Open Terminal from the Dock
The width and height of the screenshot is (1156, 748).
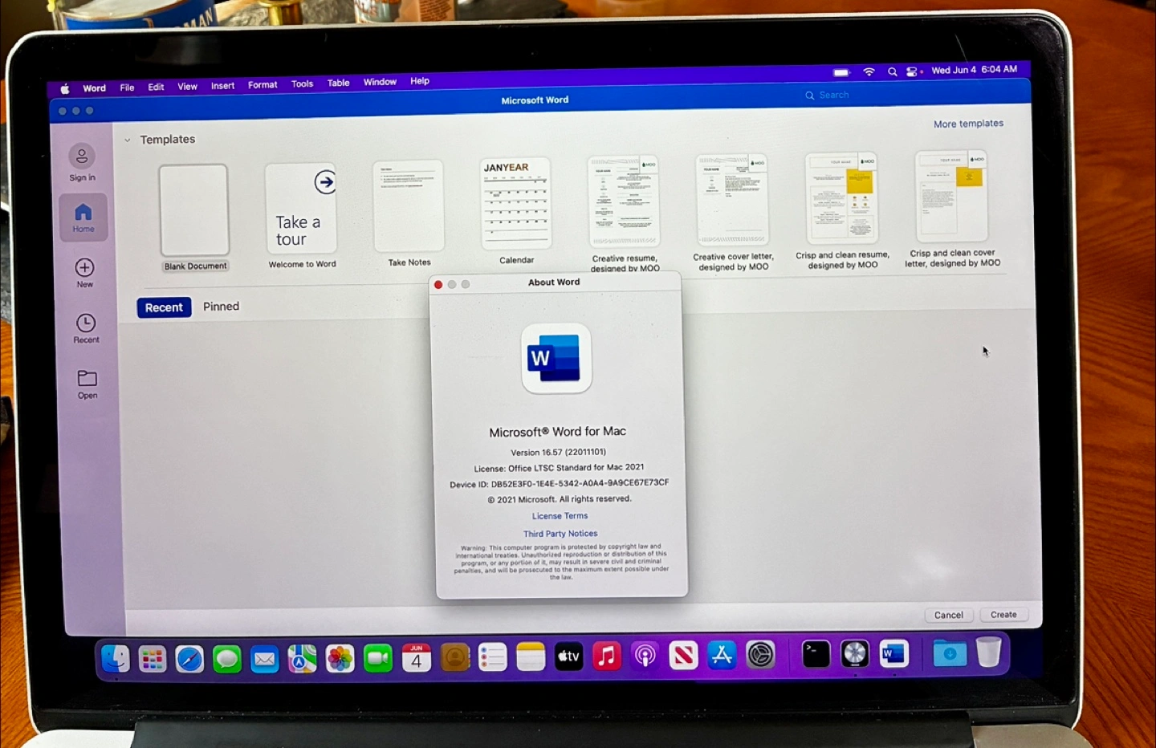click(816, 654)
